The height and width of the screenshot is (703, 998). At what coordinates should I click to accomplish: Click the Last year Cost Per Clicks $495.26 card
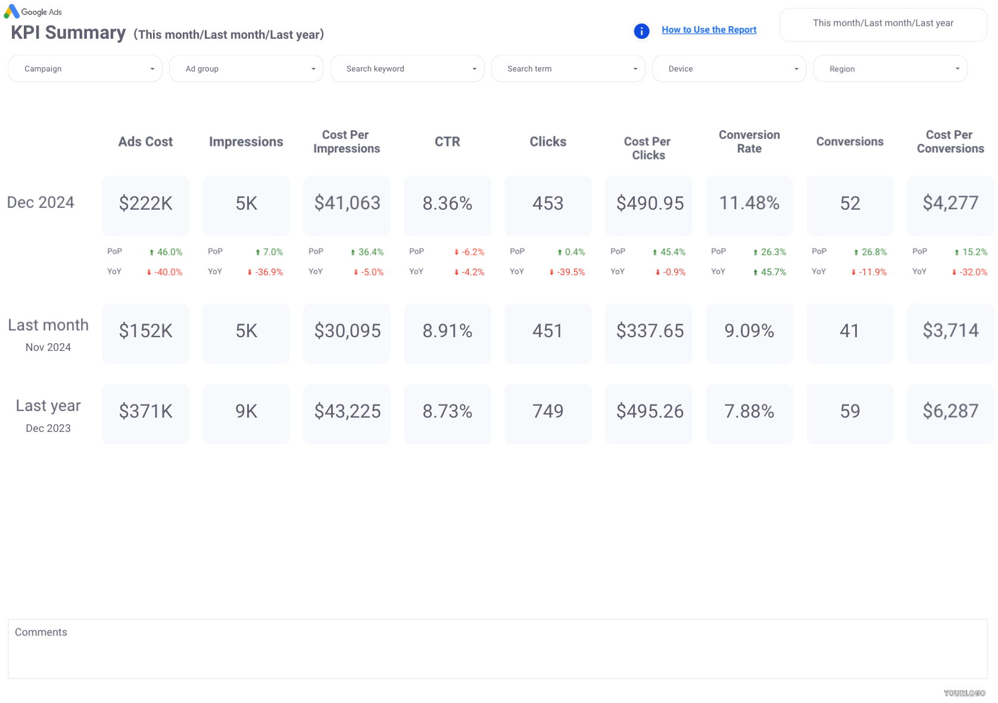tap(649, 413)
